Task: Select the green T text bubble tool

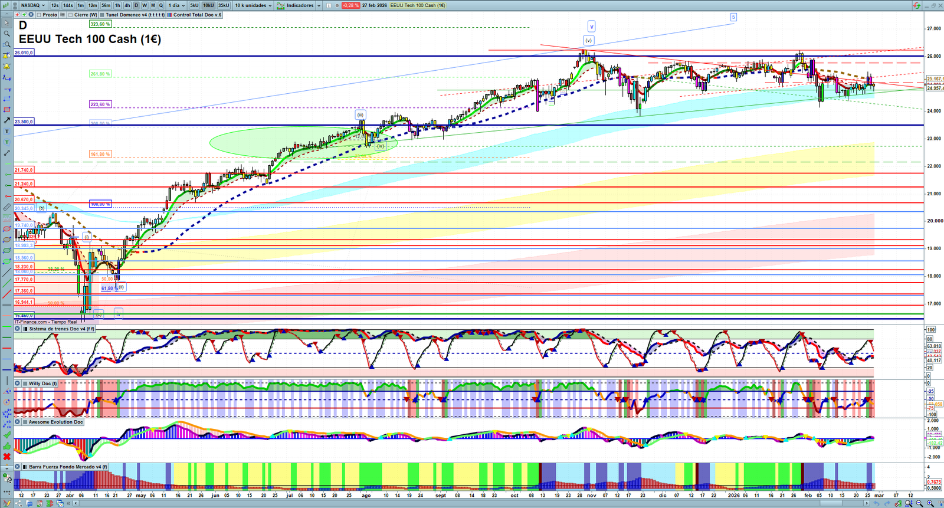Action: coord(6,142)
